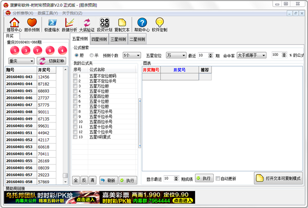Screen dimensions: 308x208
Task: Click the lottery ball showing 4
Action: [x=63, y=51]
